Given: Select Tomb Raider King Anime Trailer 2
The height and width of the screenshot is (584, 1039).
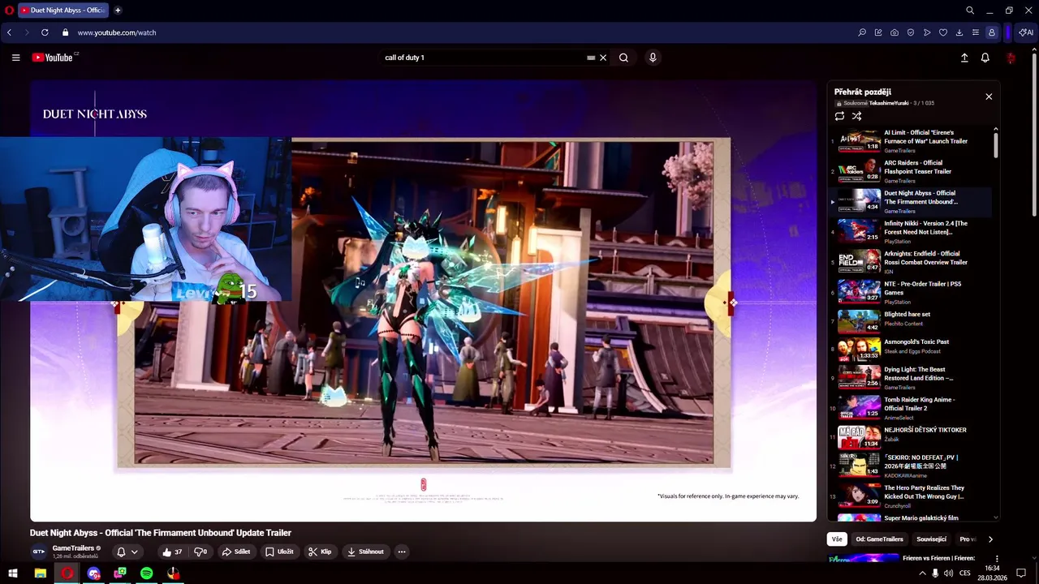Looking at the screenshot, I should [x=909, y=407].
